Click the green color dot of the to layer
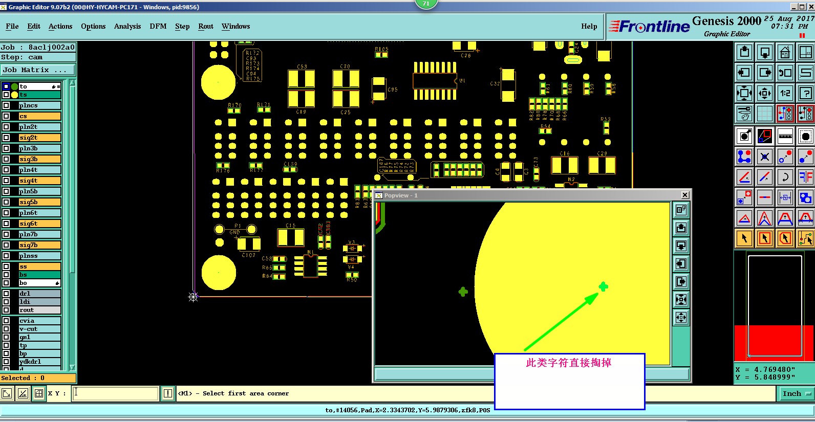815x422 pixels. [14, 86]
